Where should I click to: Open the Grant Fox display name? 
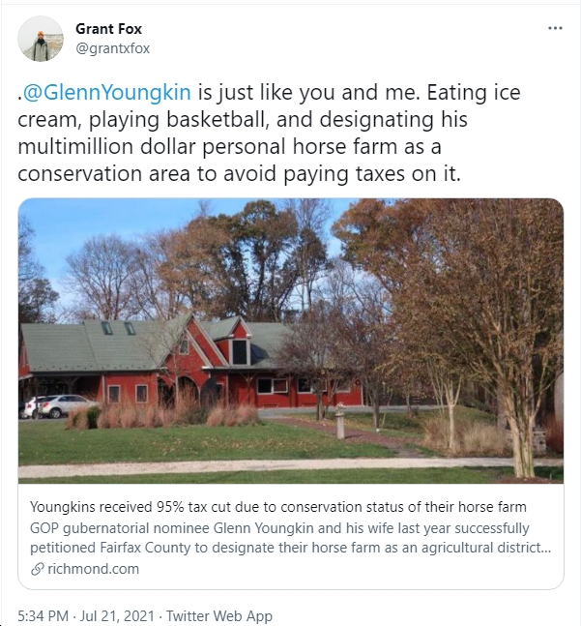(x=108, y=29)
